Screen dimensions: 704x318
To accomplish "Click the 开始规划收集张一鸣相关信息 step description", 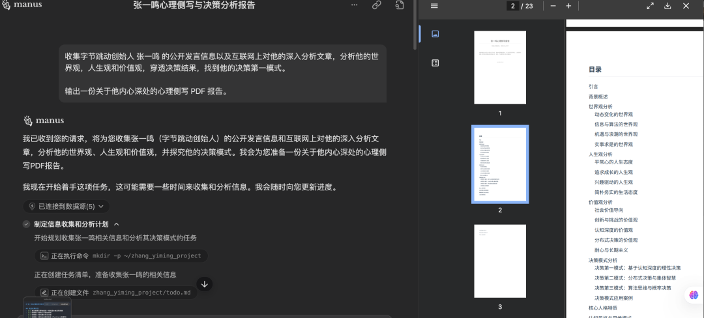I will tap(115, 238).
